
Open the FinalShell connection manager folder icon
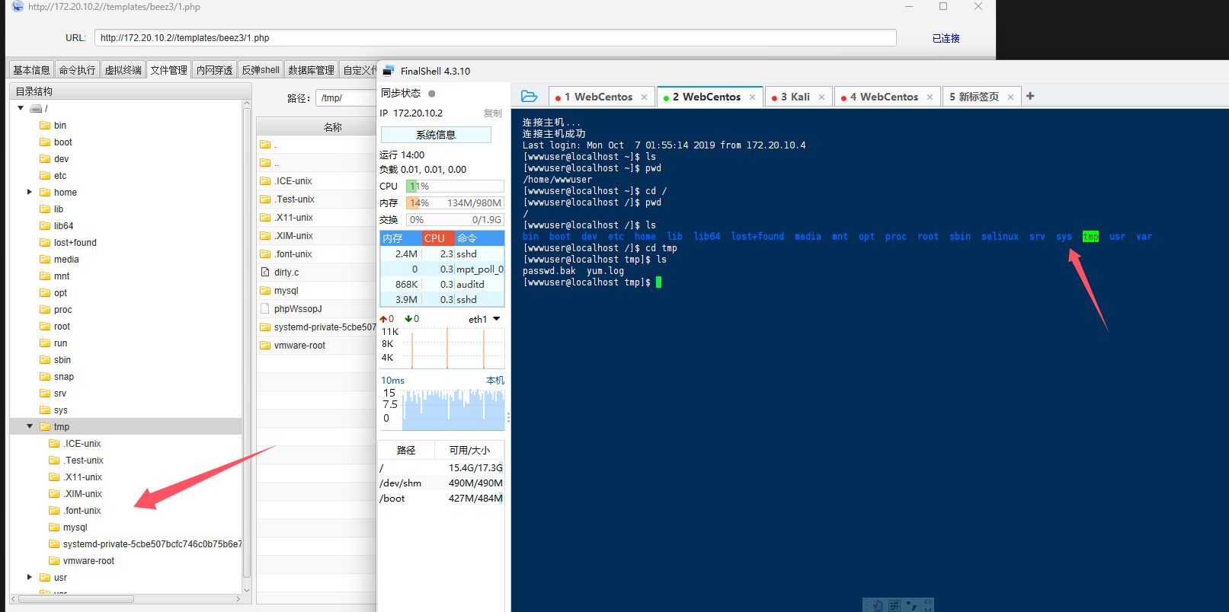point(529,97)
